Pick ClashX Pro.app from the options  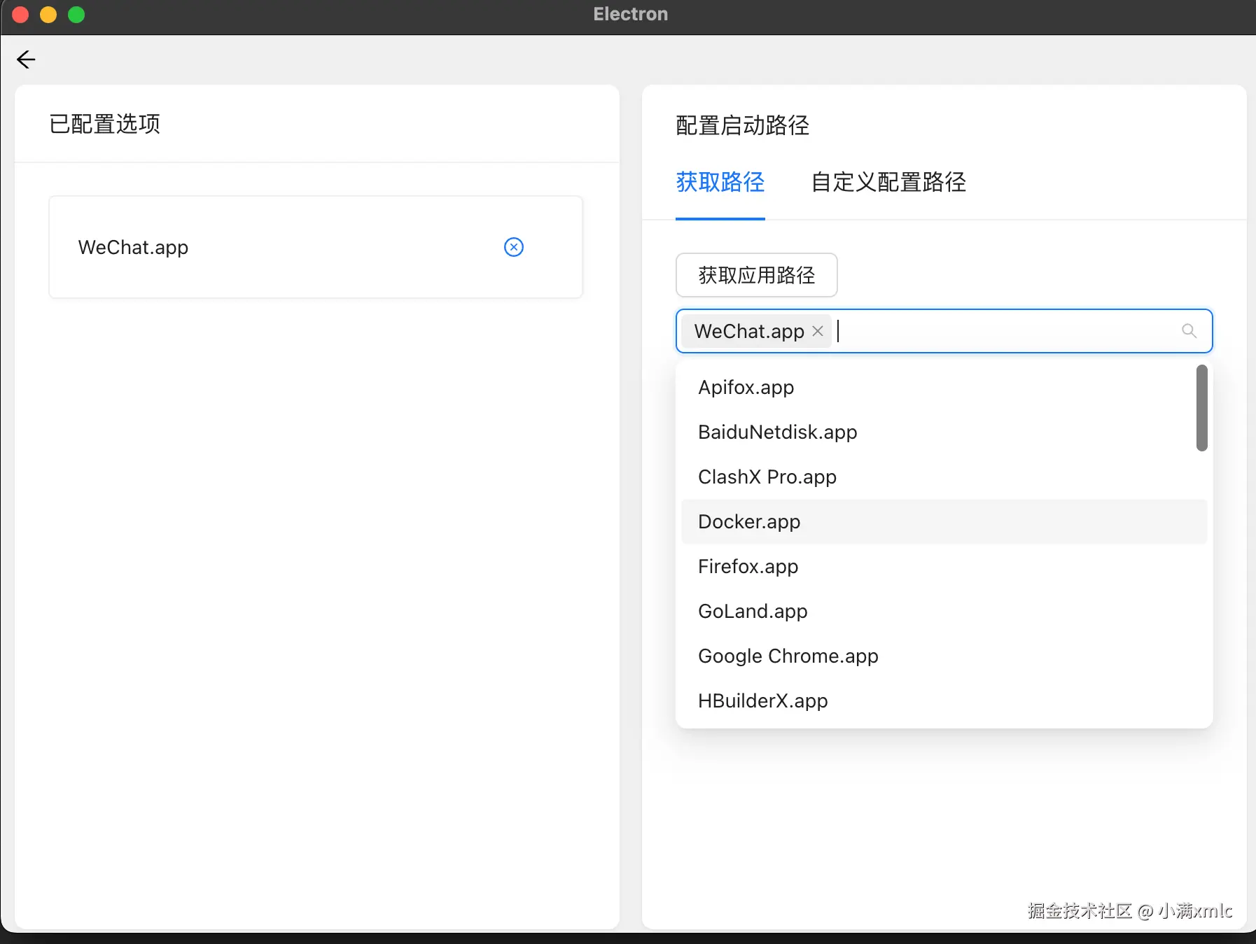tap(944, 477)
